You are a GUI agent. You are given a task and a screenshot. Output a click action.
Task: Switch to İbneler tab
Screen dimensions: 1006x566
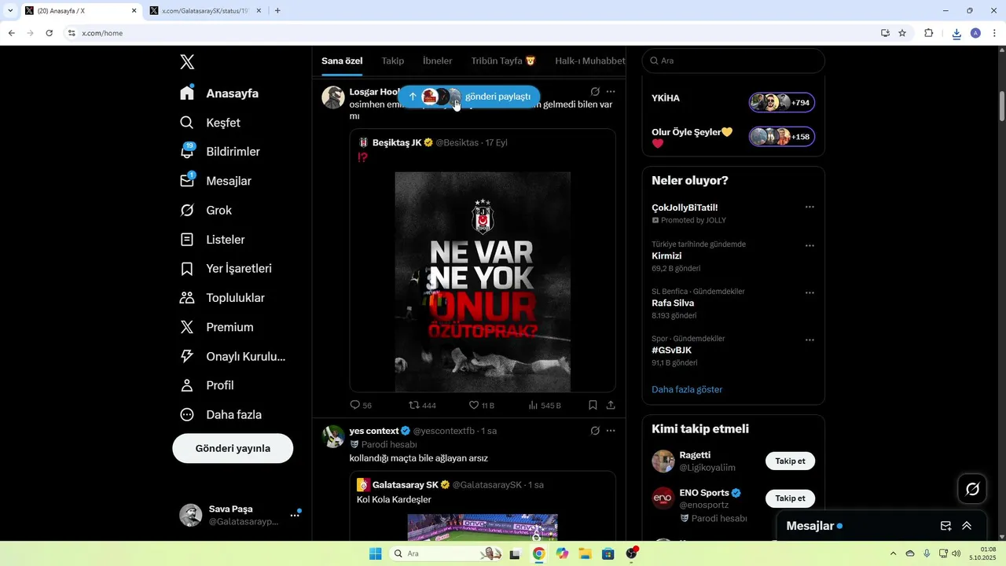point(438,61)
